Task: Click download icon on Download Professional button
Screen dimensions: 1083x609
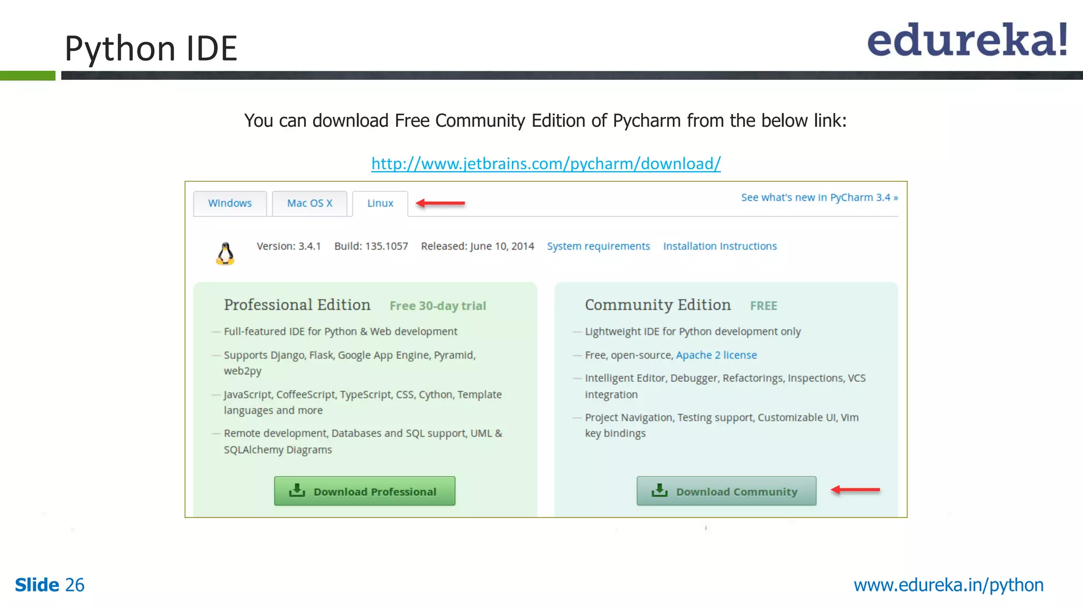Action: tap(297, 491)
